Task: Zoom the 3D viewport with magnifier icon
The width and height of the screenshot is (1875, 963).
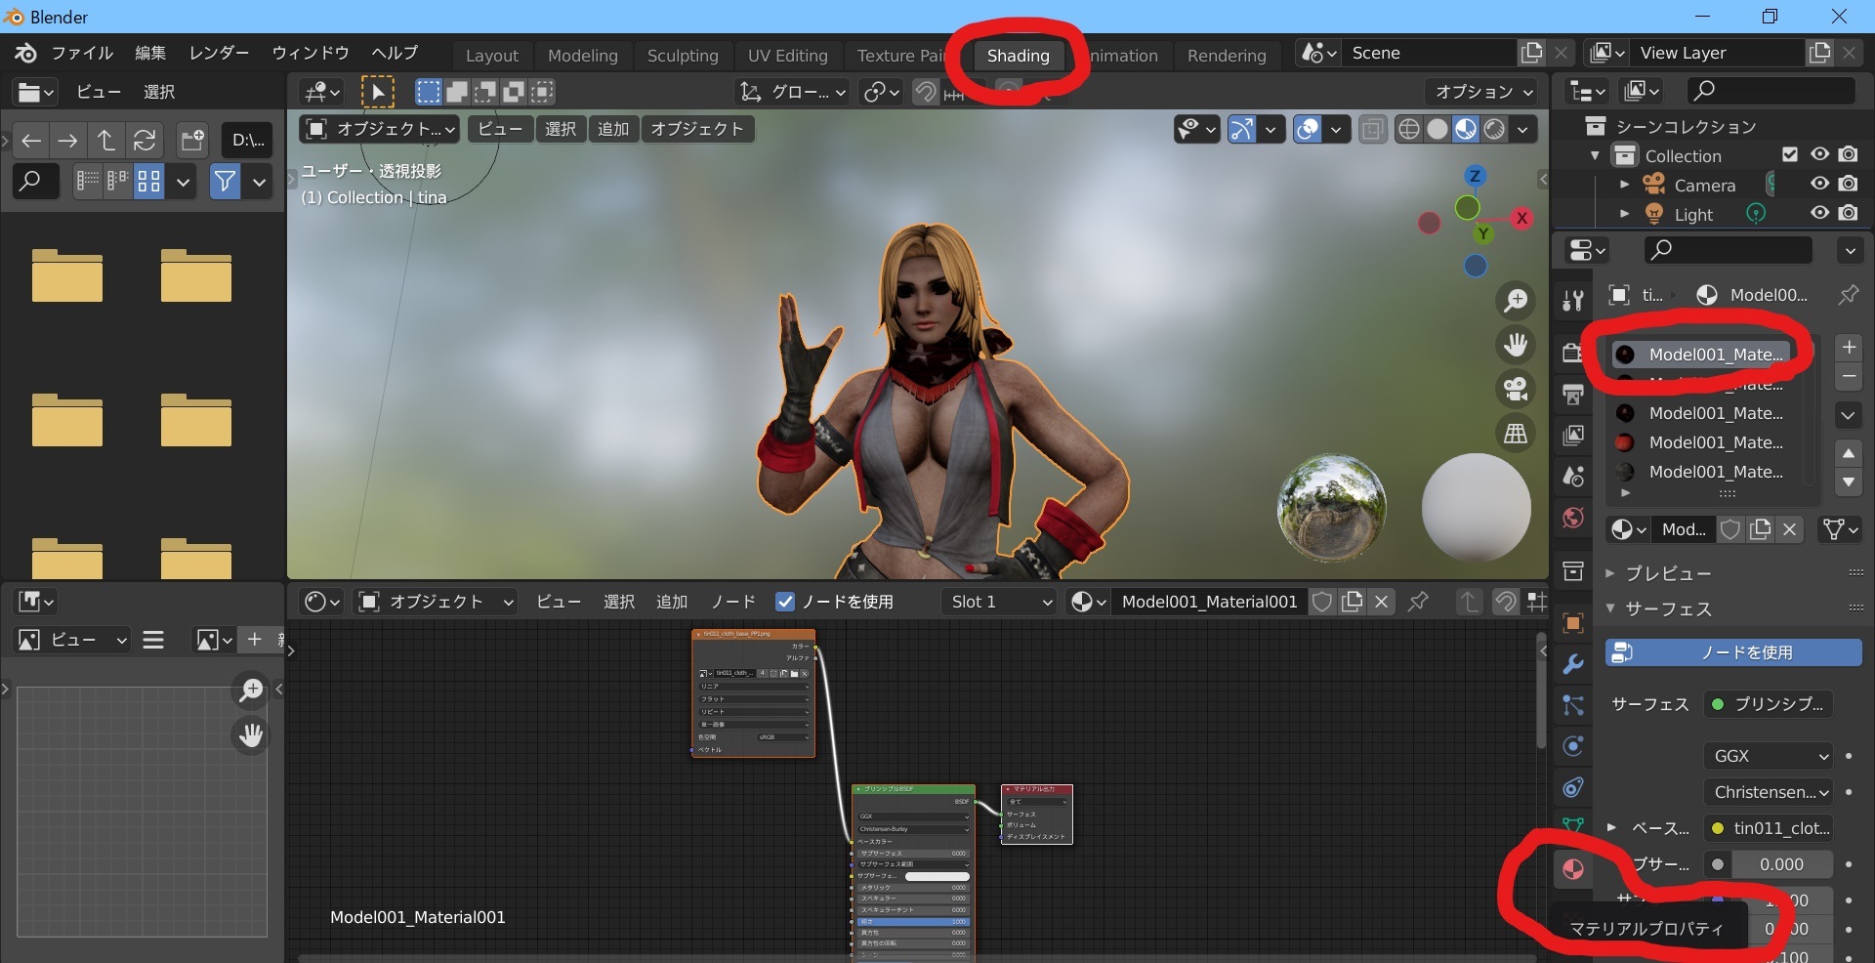Action: pos(1516,302)
